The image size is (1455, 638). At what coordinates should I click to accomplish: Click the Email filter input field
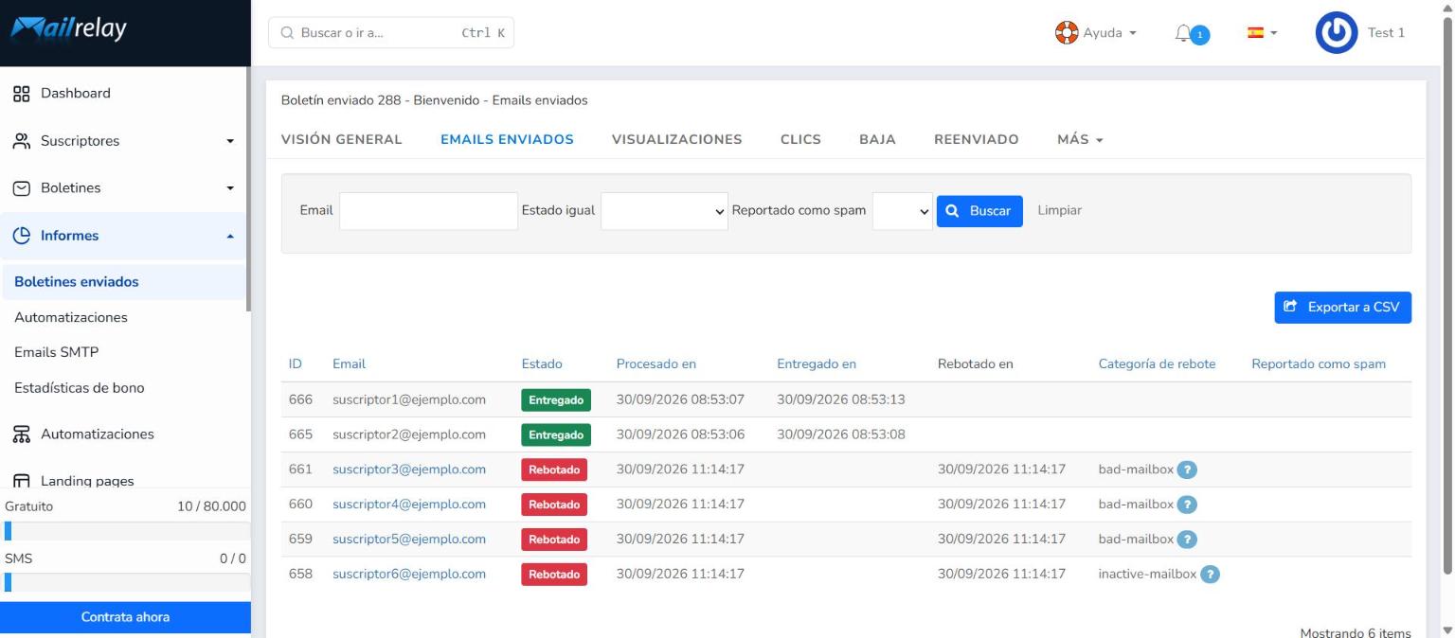pyautogui.click(x=428, y=211)
